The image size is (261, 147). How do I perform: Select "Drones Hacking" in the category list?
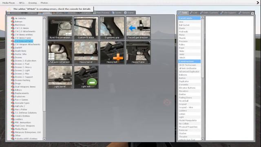point(22,80)
